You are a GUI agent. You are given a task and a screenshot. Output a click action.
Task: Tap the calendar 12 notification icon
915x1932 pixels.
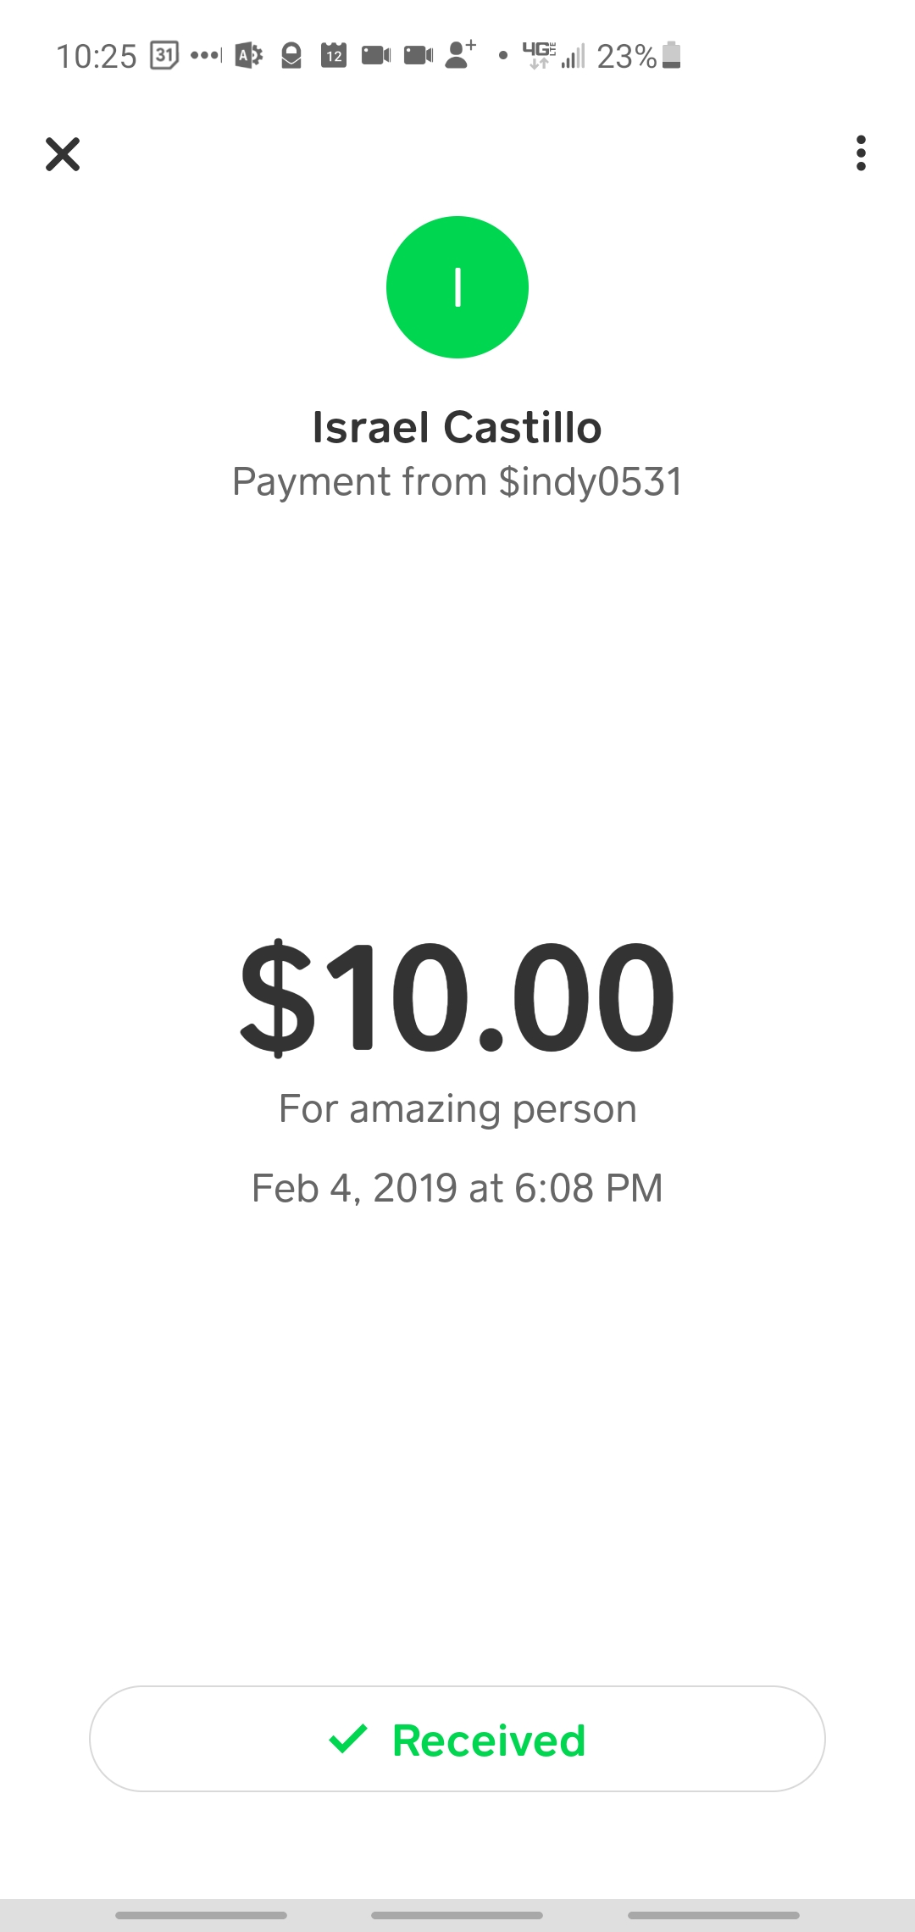334,56
